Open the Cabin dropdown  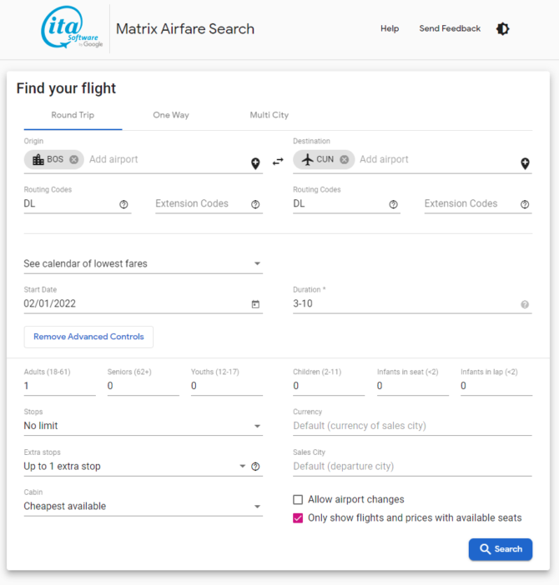[143, 507]
